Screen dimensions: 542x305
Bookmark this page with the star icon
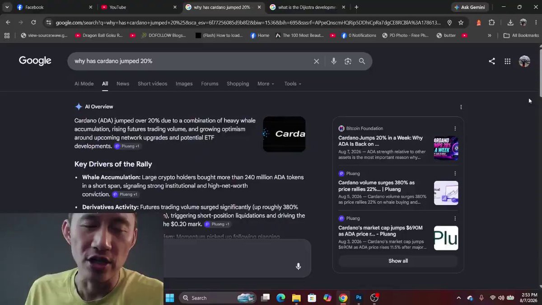click(461, 23)
